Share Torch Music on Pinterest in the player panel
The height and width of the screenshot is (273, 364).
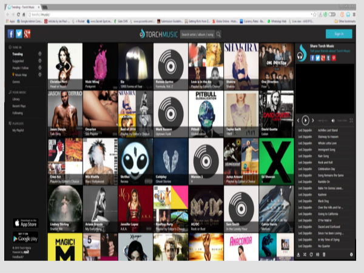[x=334, y=58]
